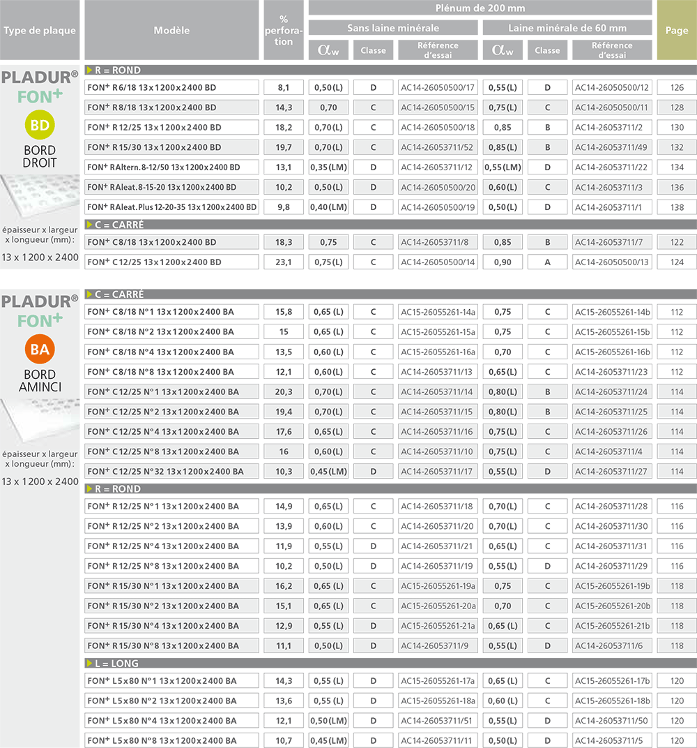This screenshot has width=697, height=748.
Task: Click the PLADUR FON+ logo above Bord Aminci
Action: (40, 311)
